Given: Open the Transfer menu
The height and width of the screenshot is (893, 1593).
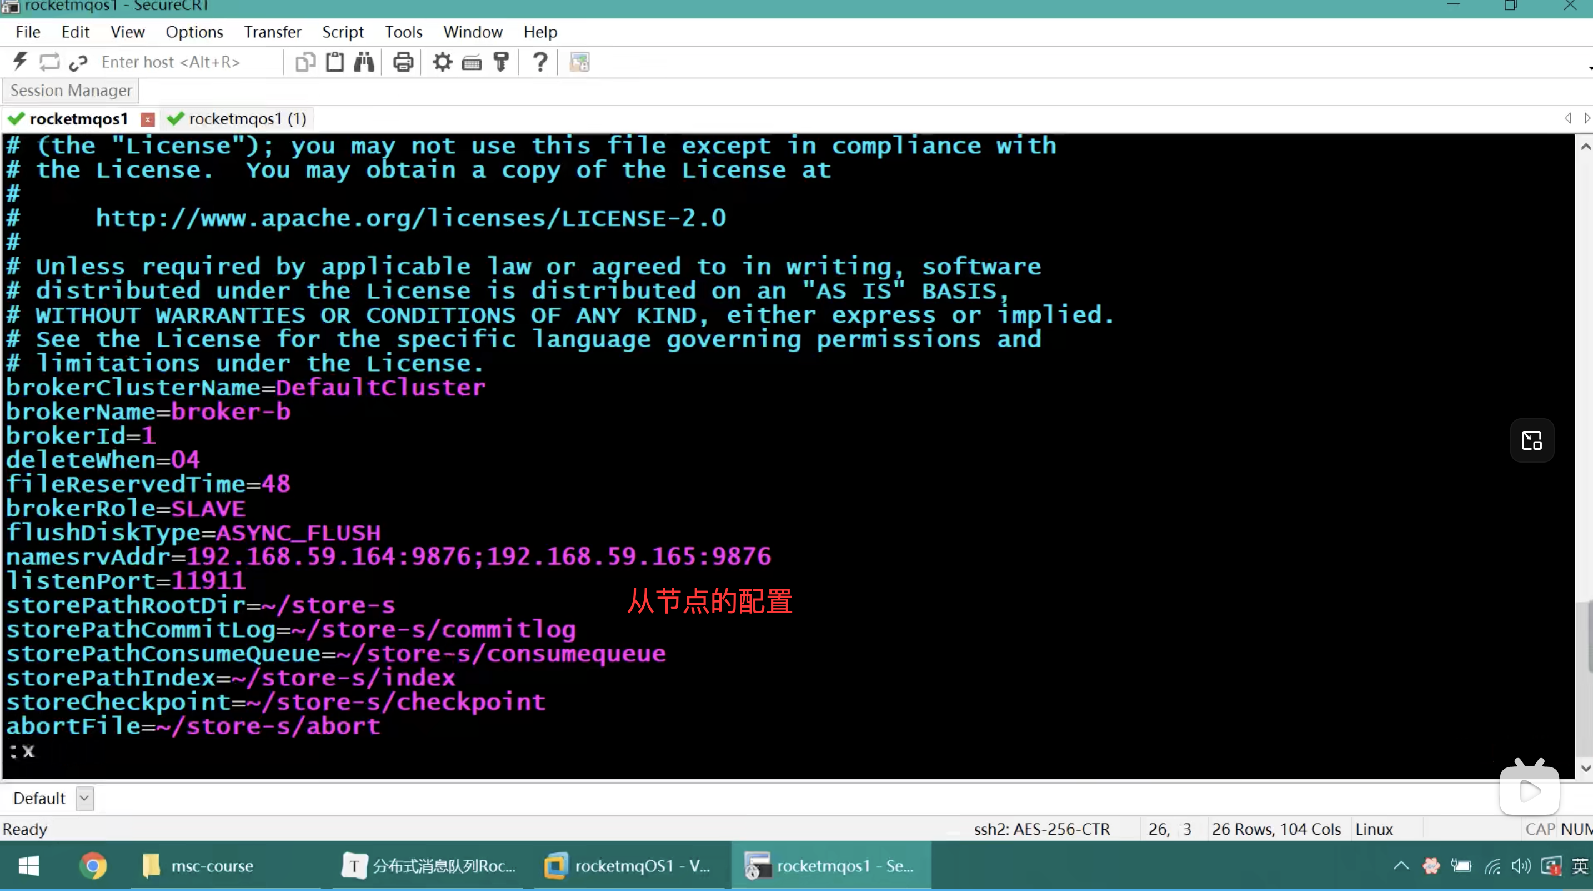Looking at the screenshot, I should [272, 32].
